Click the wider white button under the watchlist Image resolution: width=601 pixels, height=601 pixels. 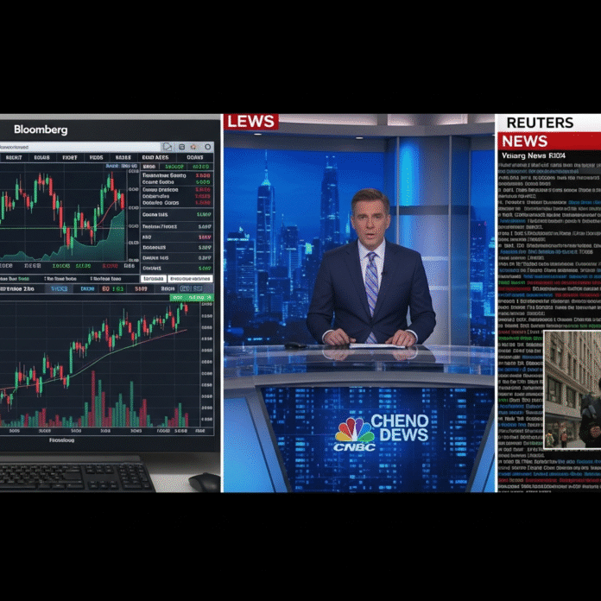tap(190, 279)
